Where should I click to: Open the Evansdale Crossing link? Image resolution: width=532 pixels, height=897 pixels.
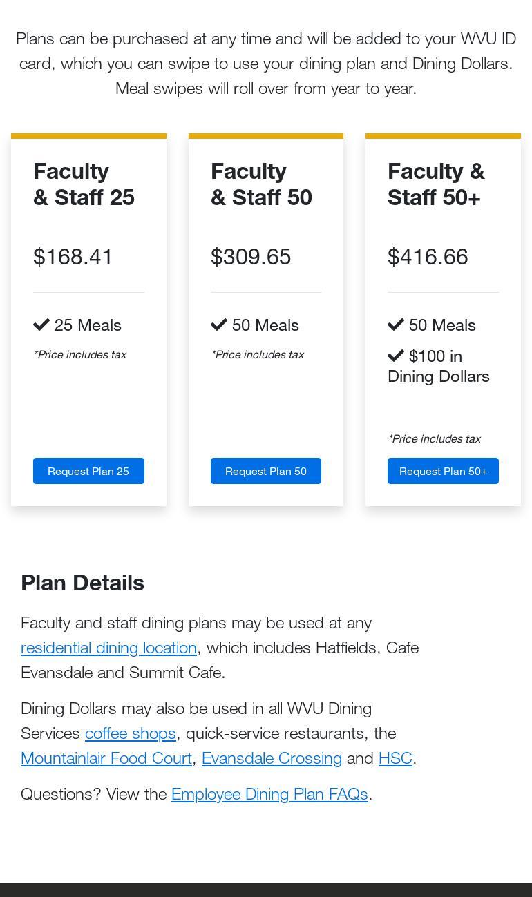tap(272, 758)
